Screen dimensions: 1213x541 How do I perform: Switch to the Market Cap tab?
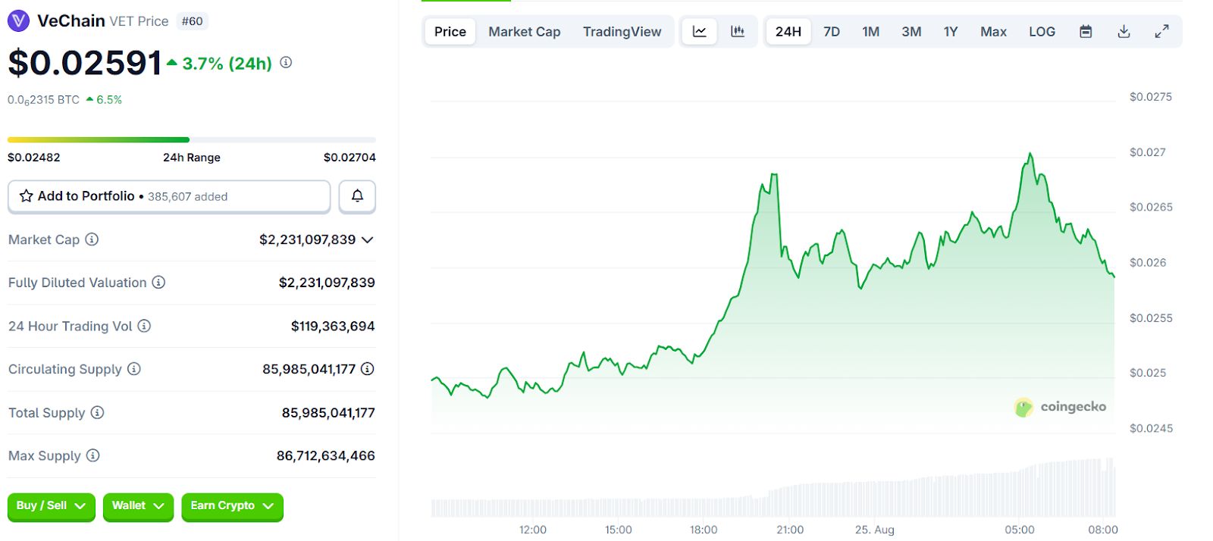click(524, 32)
